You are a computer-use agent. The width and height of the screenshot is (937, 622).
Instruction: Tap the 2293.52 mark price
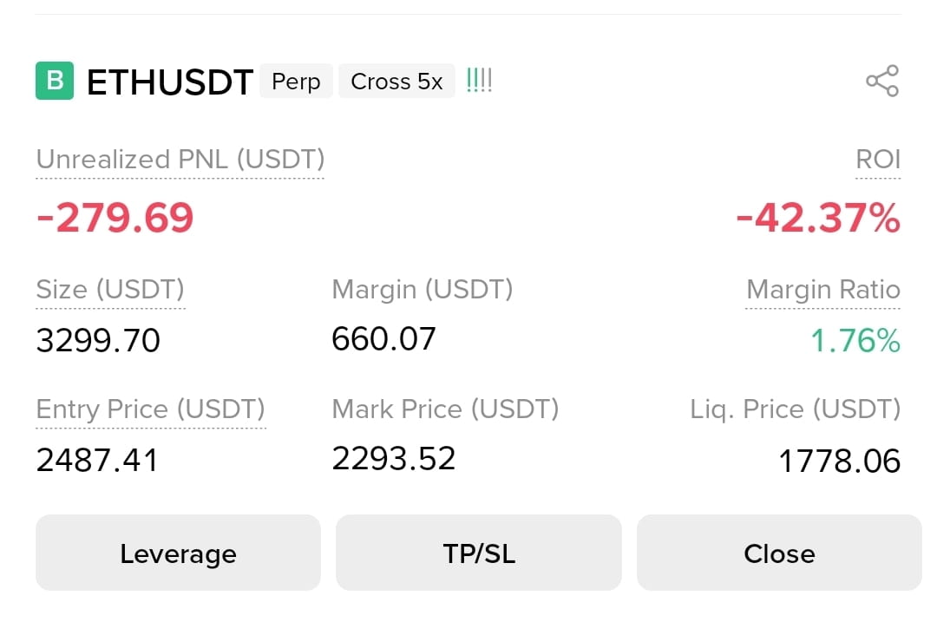pos(393,458)
